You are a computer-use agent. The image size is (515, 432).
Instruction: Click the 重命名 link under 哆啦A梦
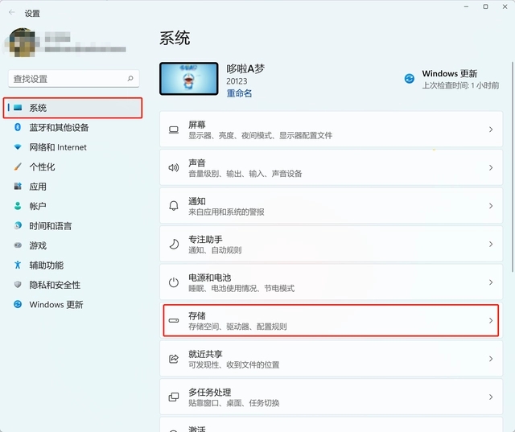point(239,93)
